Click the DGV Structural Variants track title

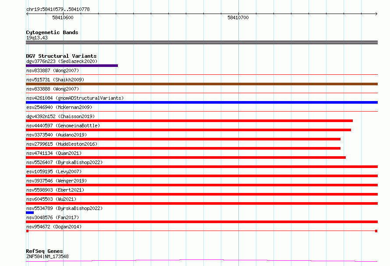[61, 56]
